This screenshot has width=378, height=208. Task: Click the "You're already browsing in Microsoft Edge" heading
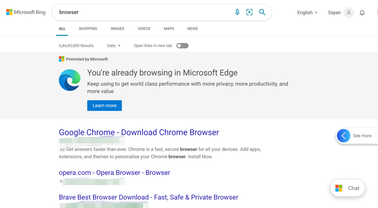click(162, 73)
